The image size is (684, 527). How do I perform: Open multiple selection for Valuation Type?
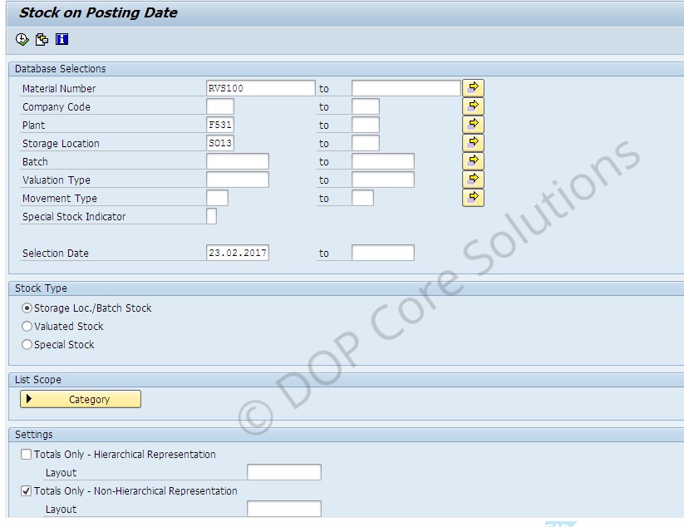pos(472,179)
